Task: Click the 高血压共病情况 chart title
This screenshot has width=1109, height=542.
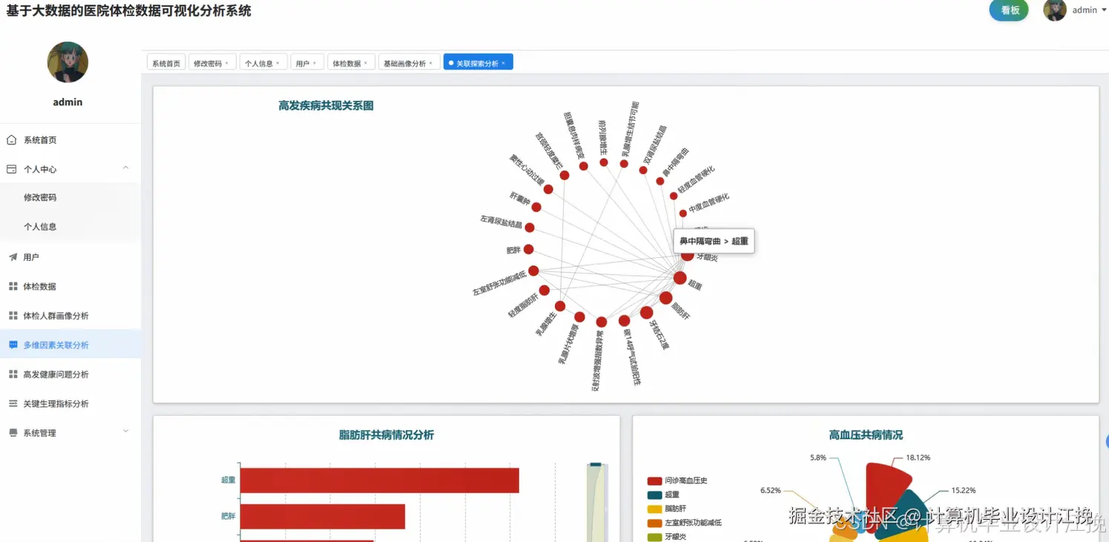Action: [x=866, y=435]
